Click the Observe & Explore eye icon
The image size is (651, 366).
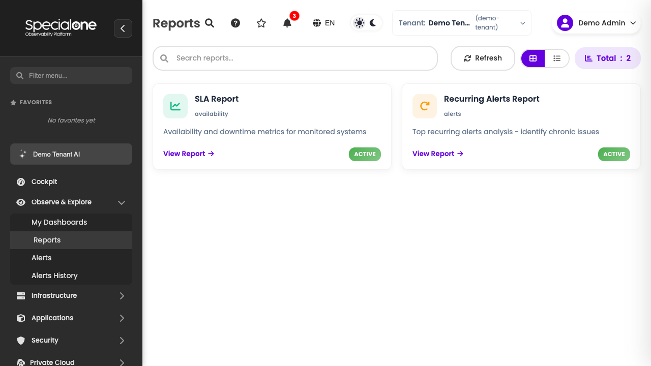coord(21,202)
